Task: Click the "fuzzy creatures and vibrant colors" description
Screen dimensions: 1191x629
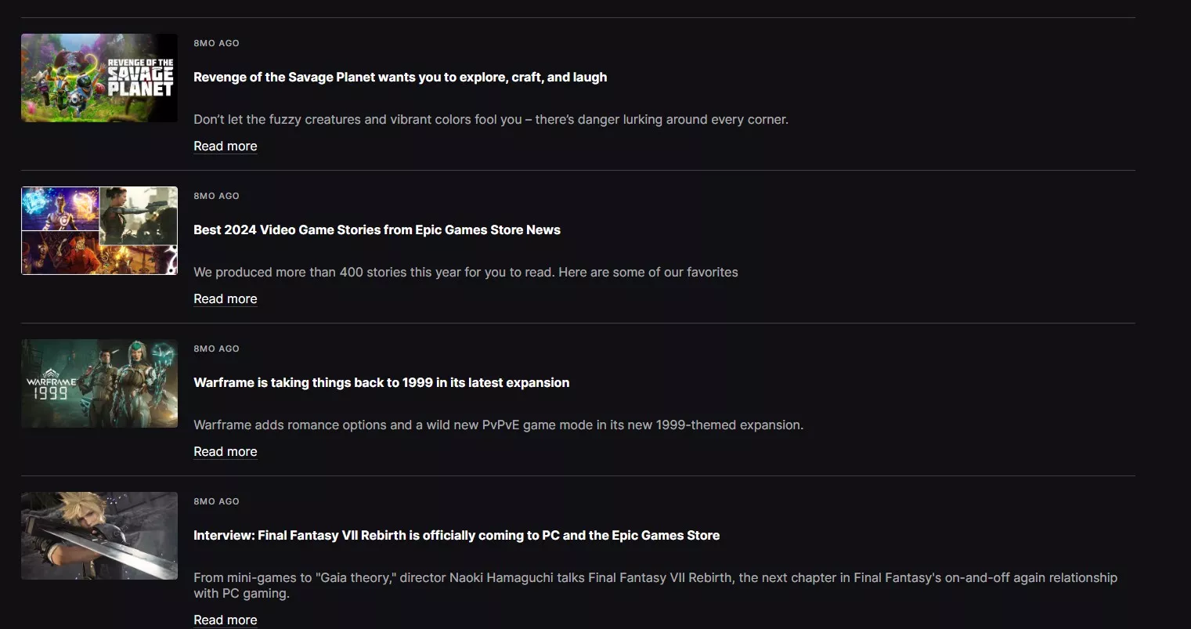Action: click(491, 120)
